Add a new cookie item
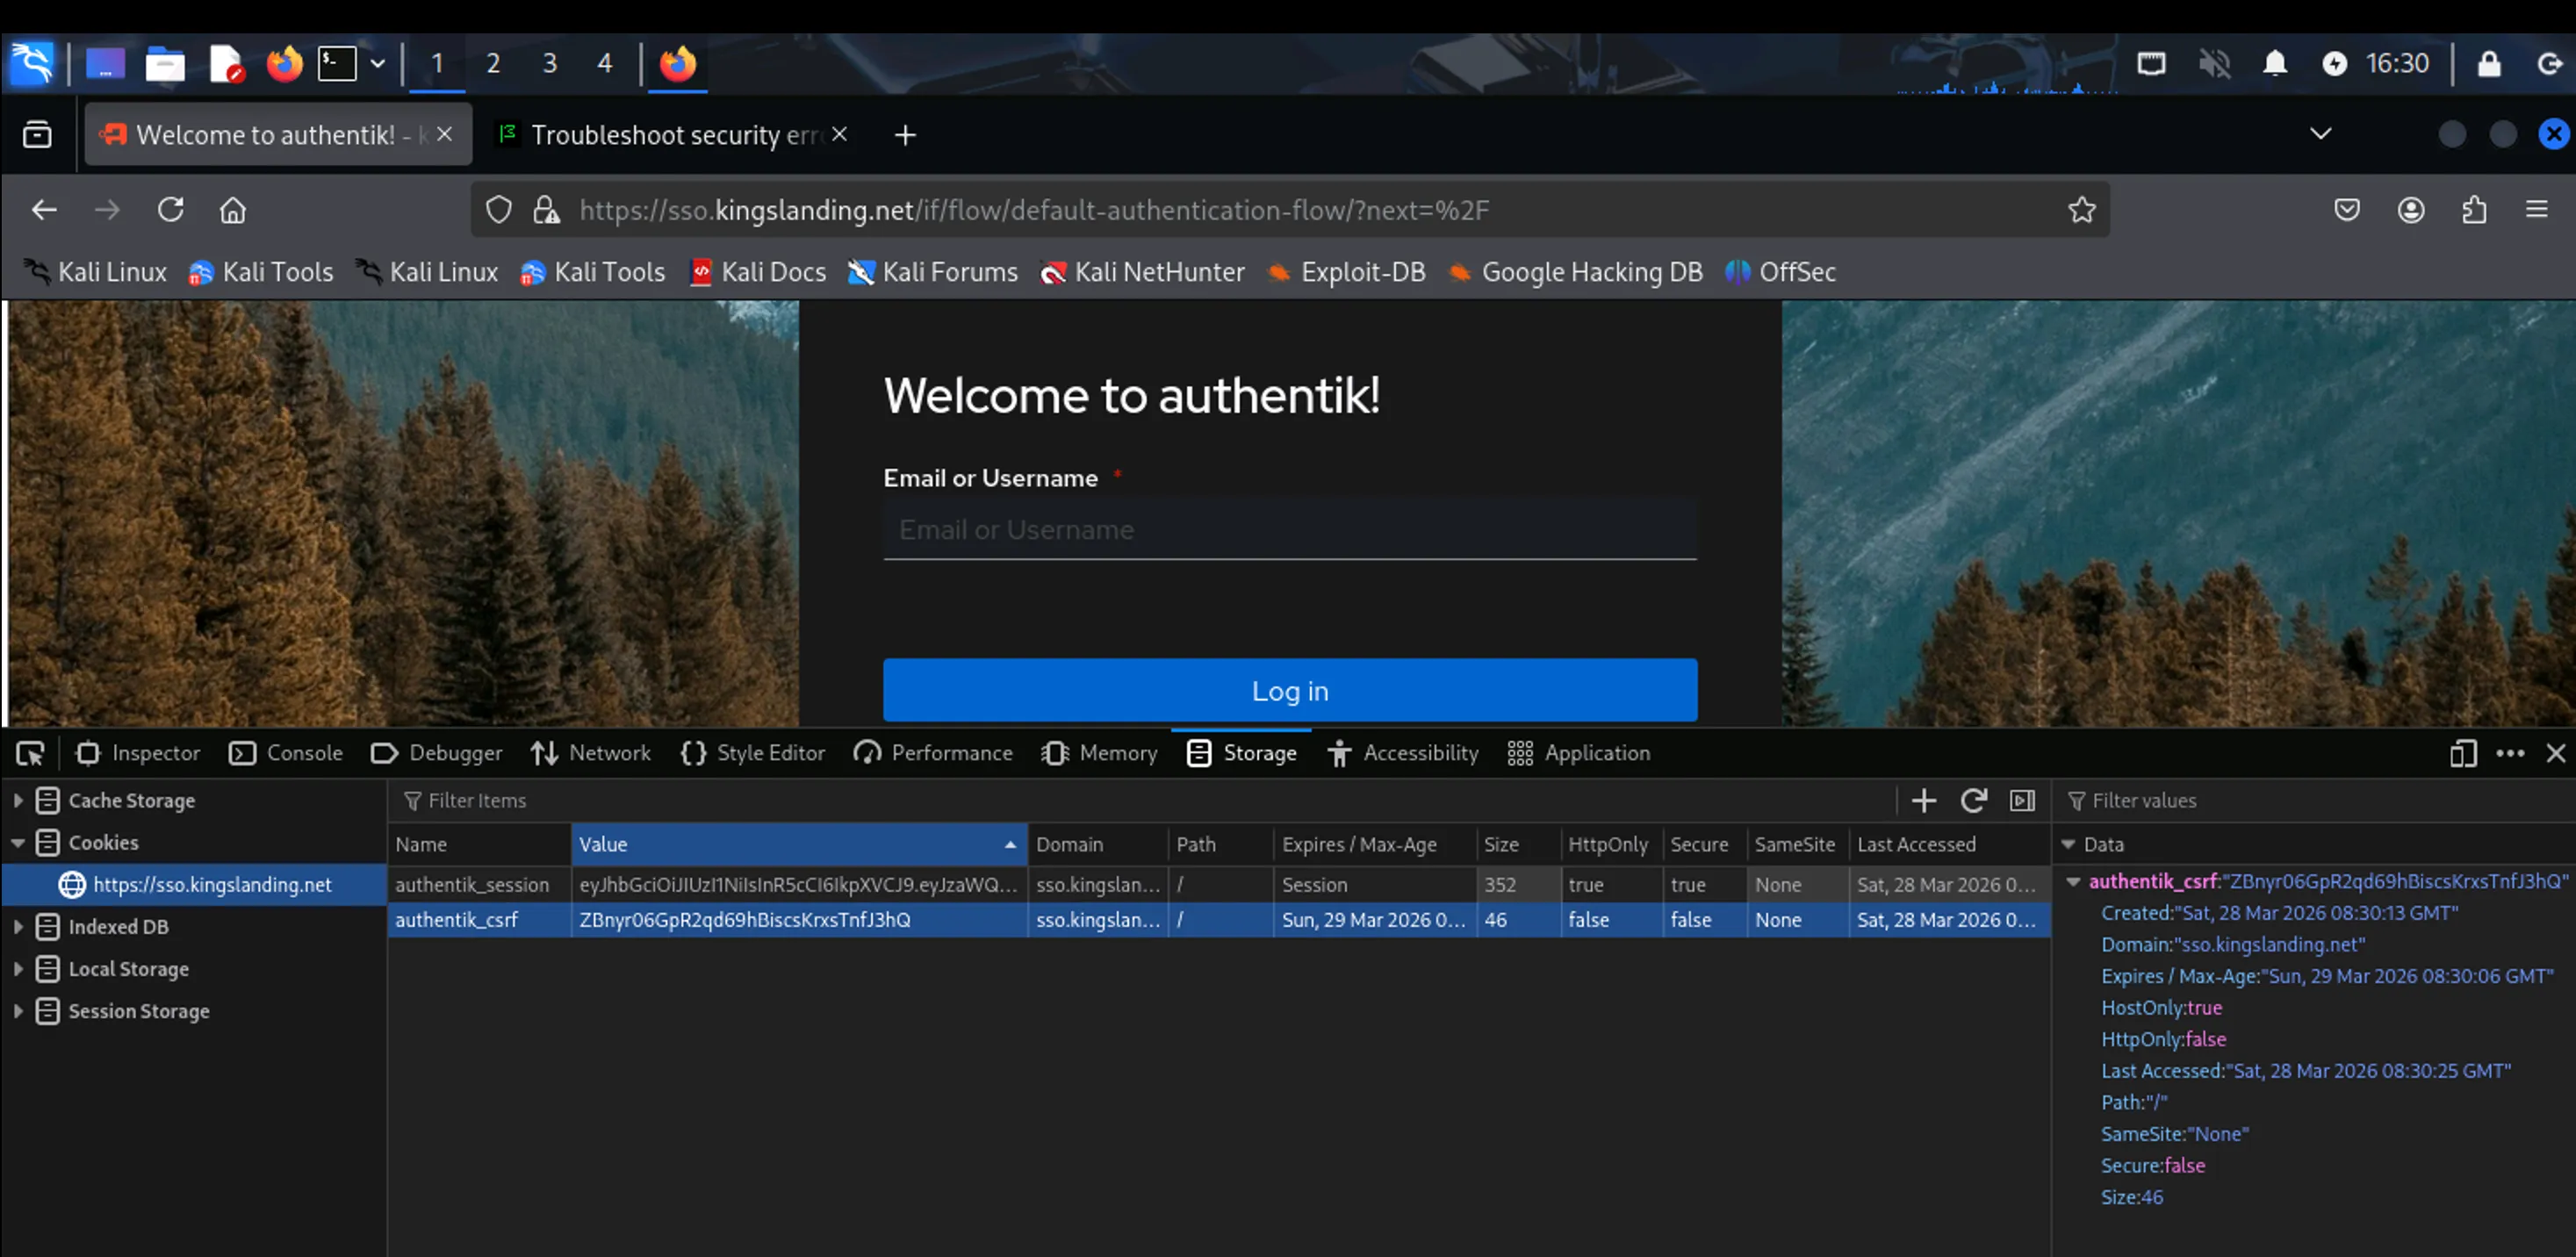The height and width of the screenshot is (1257, 2576). tap(1924, 800)
